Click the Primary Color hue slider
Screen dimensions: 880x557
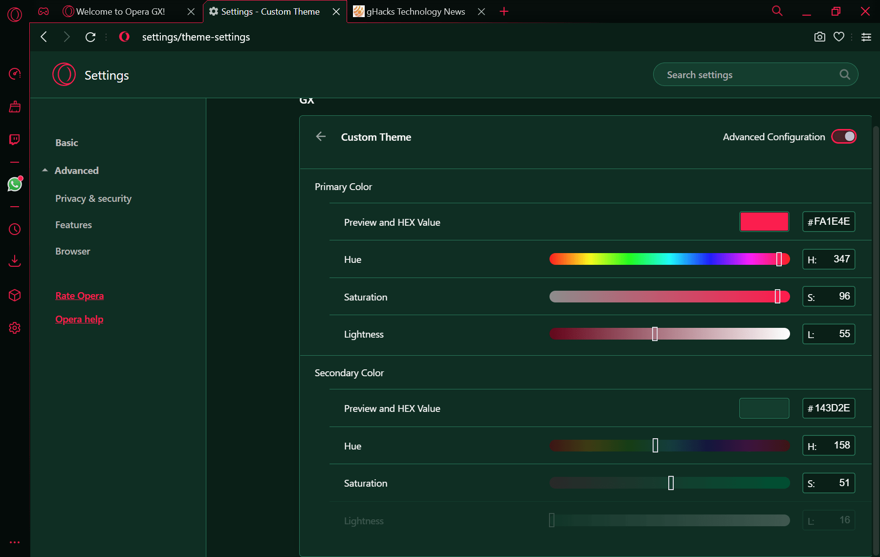click(x=669, y=259)
